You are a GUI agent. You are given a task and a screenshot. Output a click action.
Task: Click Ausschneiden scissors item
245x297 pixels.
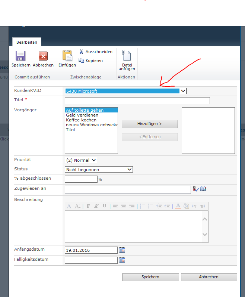[x=96, y=52]
